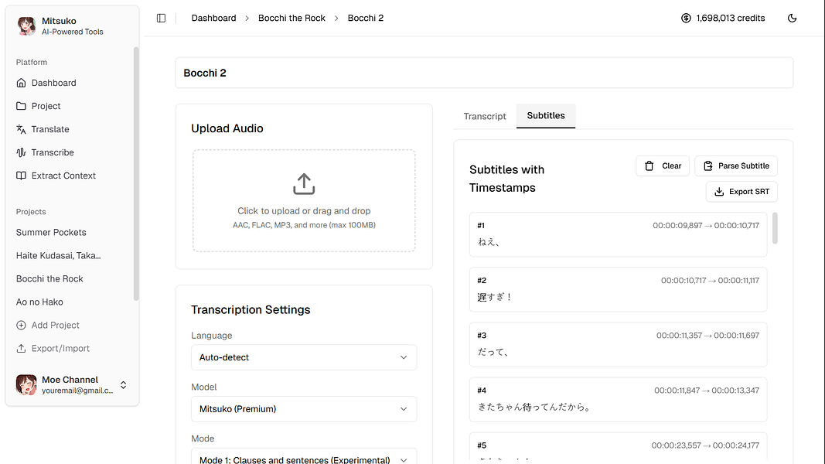Click the Export SRT download icon

719,192
